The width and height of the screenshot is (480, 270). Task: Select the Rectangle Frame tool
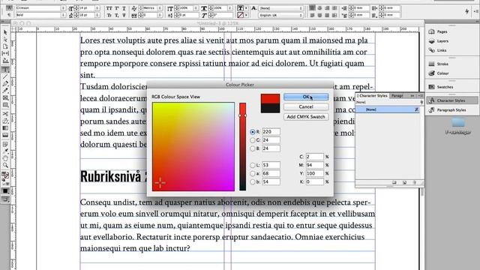click(5, 98)
